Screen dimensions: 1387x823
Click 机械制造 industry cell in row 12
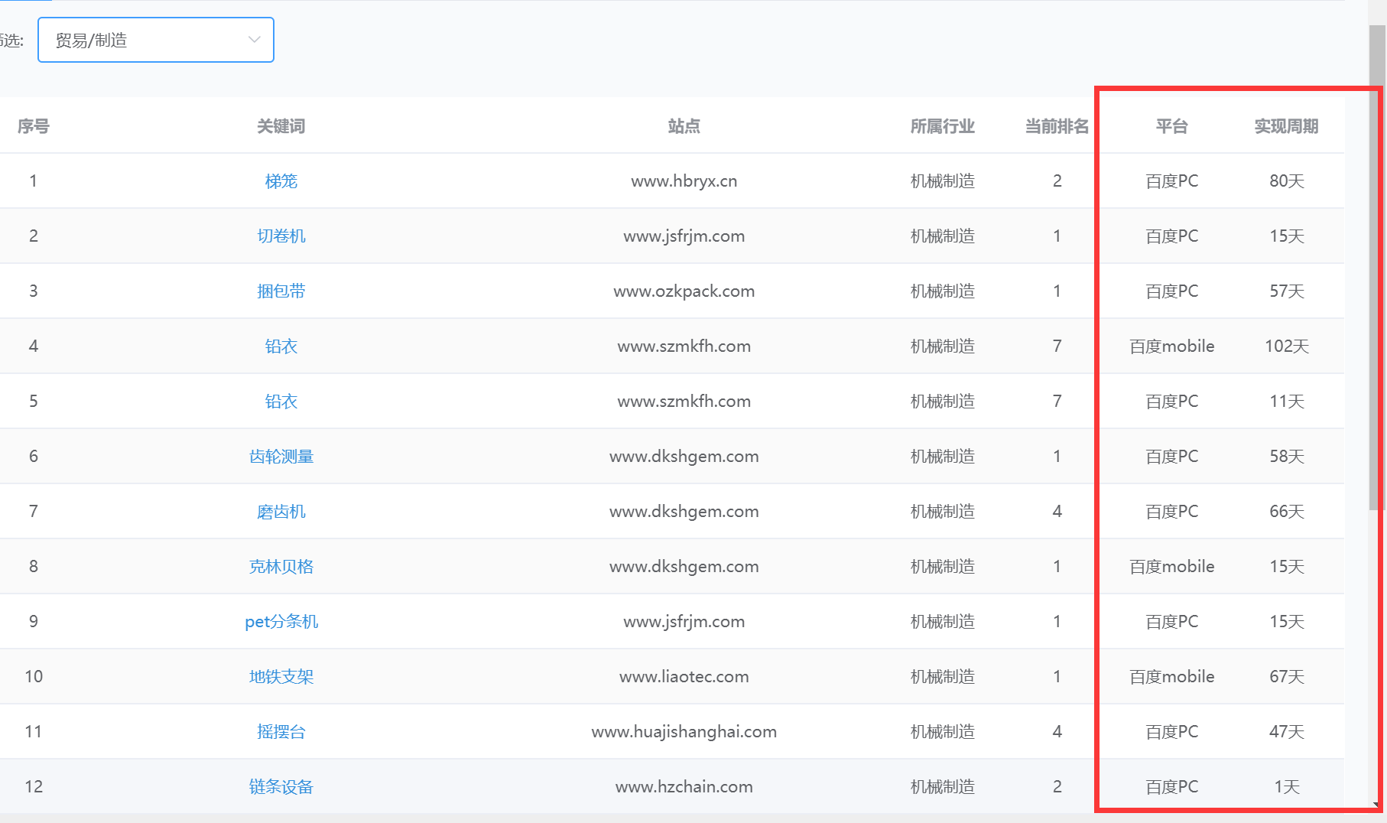click(x=942, y=787)
